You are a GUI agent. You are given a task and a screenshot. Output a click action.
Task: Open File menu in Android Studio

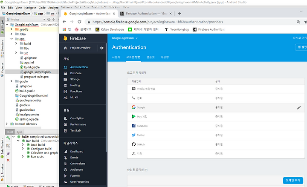click(x=3, y=8)
